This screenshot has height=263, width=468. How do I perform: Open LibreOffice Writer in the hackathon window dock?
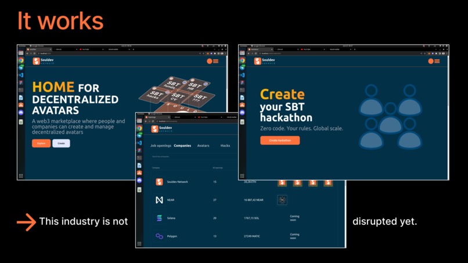point(242,98)
